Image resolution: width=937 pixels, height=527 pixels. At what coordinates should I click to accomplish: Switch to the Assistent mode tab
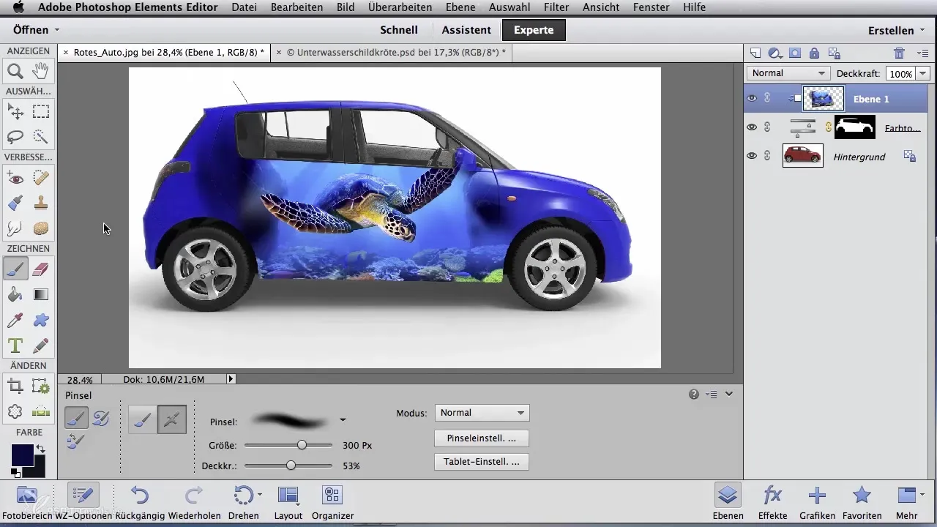(x=466, y=30)
